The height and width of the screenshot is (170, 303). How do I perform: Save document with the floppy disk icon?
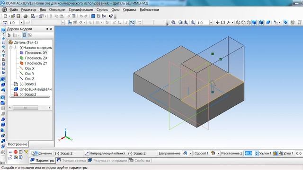(x=18, y=16)
